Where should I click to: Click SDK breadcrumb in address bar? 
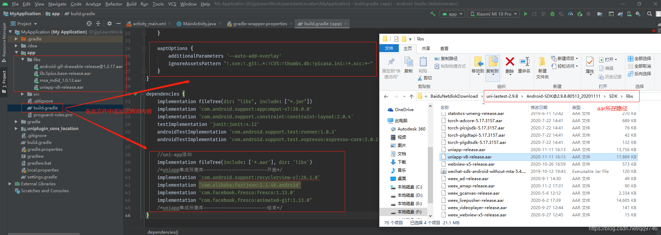(613, 96)
